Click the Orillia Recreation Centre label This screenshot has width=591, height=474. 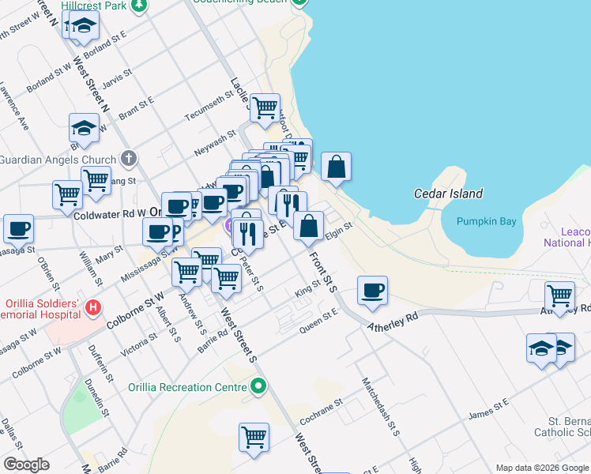187,387
